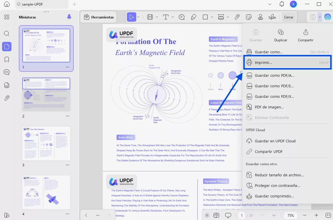The height and width of the screenshot is (220, 333).
Task: Expand the highlight tool options arrow
Action: [157, 17]
